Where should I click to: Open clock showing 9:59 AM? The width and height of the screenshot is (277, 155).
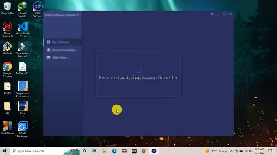pos(260,151)
